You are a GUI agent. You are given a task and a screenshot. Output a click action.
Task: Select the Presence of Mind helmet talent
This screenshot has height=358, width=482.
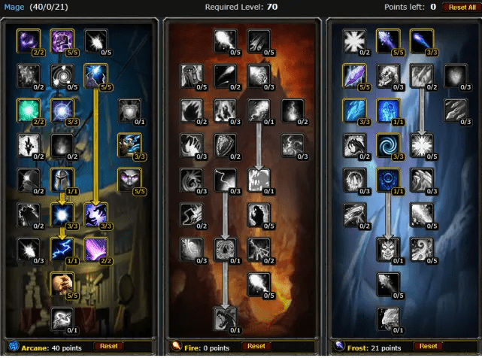[62, 179]
